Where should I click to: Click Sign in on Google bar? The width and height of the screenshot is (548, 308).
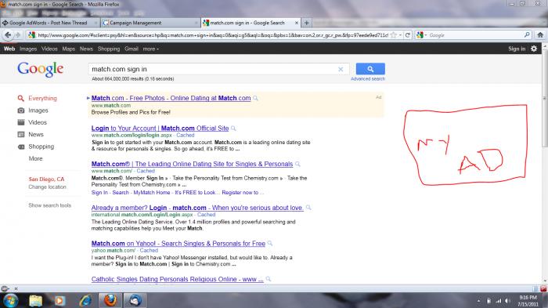pos(517,49)
